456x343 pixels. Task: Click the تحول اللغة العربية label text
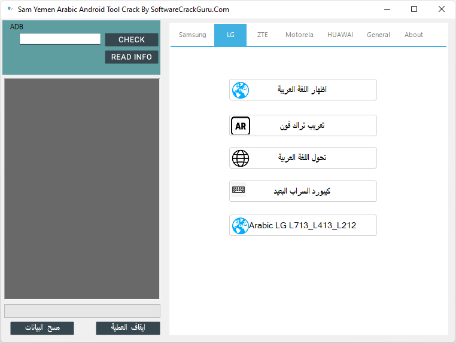(x=302, y=158)
